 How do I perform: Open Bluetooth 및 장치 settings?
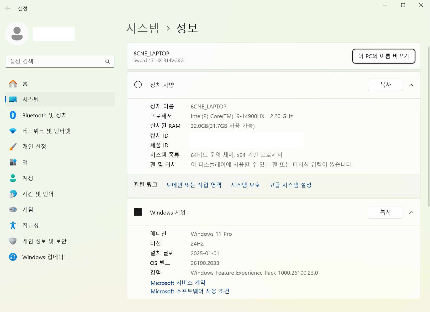click(60, 115)
